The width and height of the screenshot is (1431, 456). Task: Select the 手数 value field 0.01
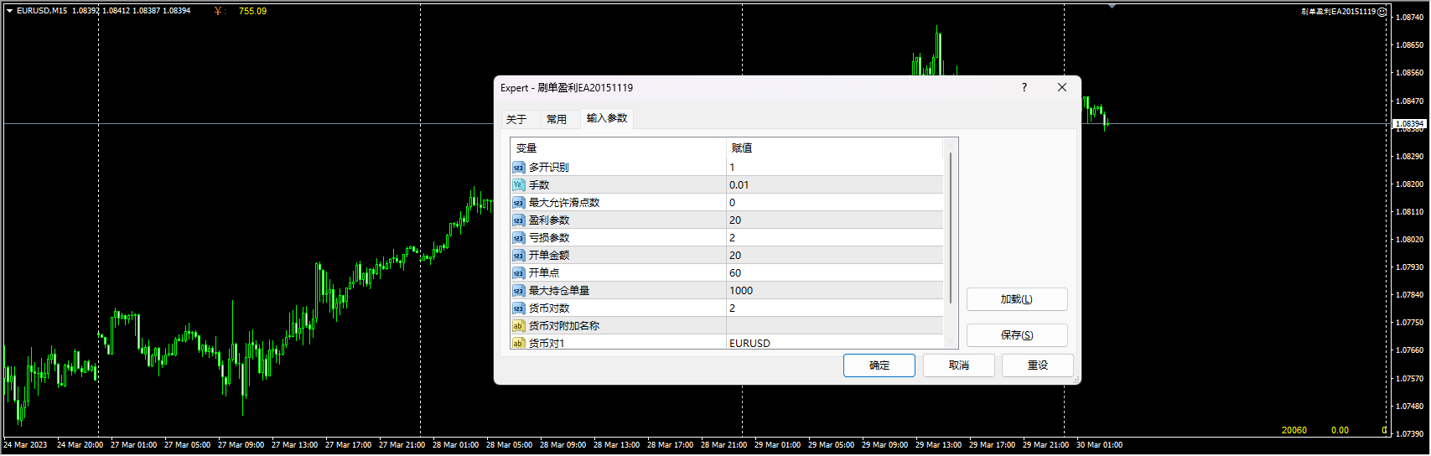834,185
